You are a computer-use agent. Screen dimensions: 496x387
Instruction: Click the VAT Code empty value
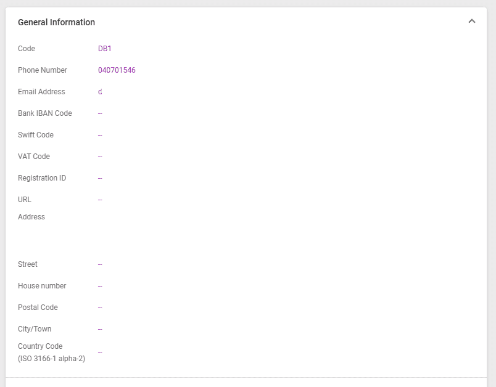coord(100,157)
